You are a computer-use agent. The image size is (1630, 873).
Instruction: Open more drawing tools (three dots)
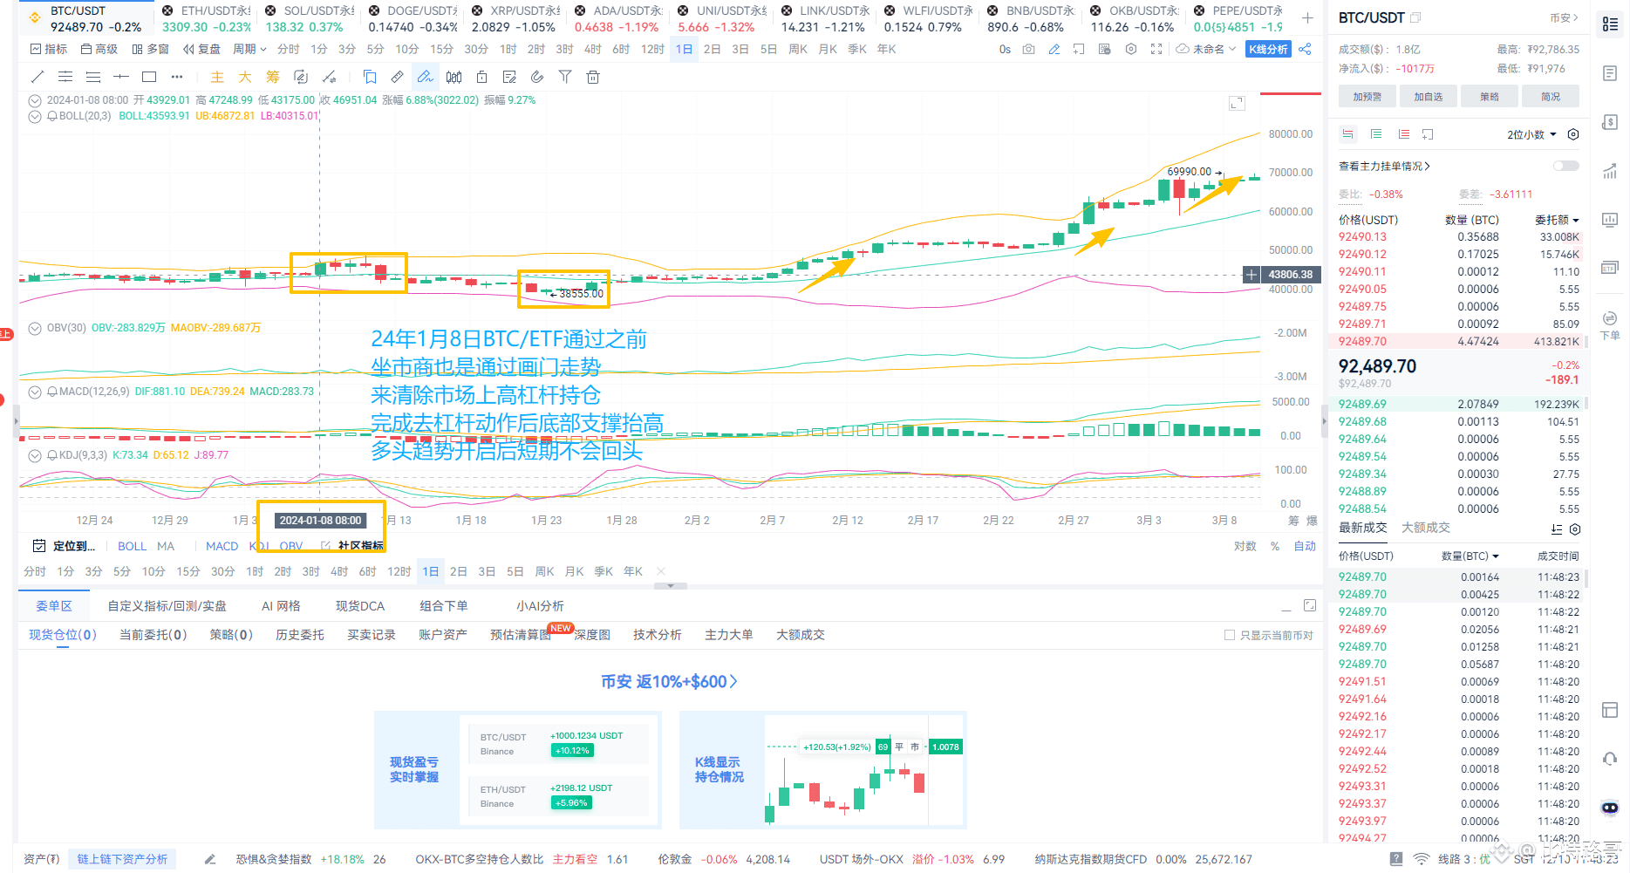coord(177,77)
